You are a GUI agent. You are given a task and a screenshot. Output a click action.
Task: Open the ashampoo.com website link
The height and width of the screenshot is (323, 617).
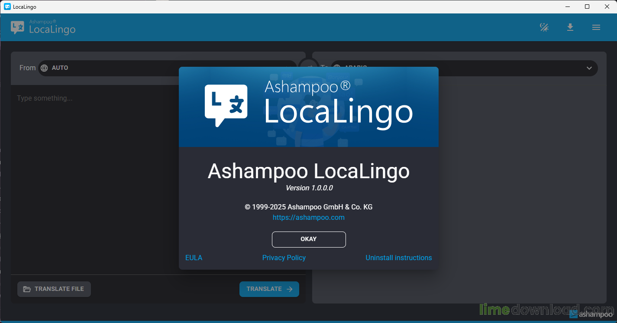(x=309, y=217)
